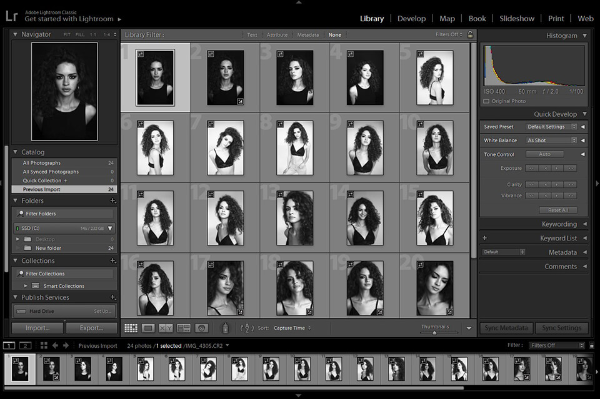Enable the Text filter in Library Filter

pyautogui.click(x=252, y=35)
